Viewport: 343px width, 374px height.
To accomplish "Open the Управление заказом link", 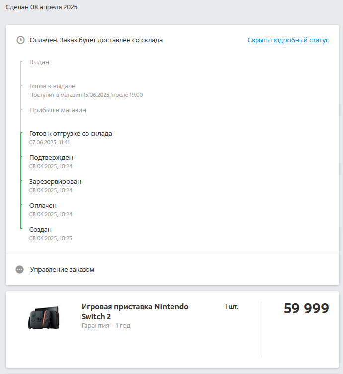I will pyautogui.click(x=62, y=270).
